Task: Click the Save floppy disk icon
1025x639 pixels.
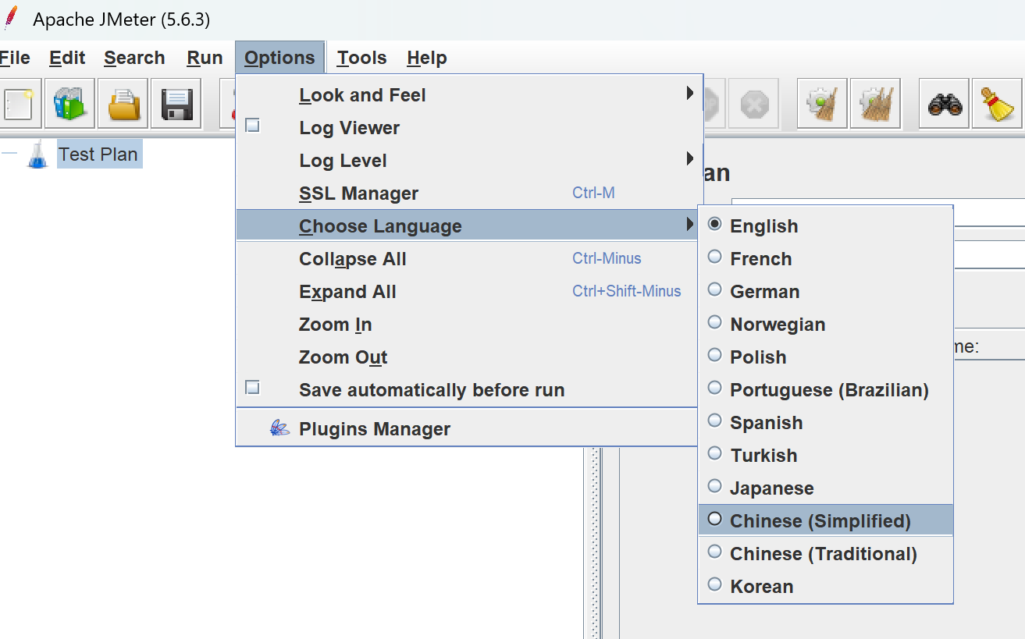Action: [176, 103]
